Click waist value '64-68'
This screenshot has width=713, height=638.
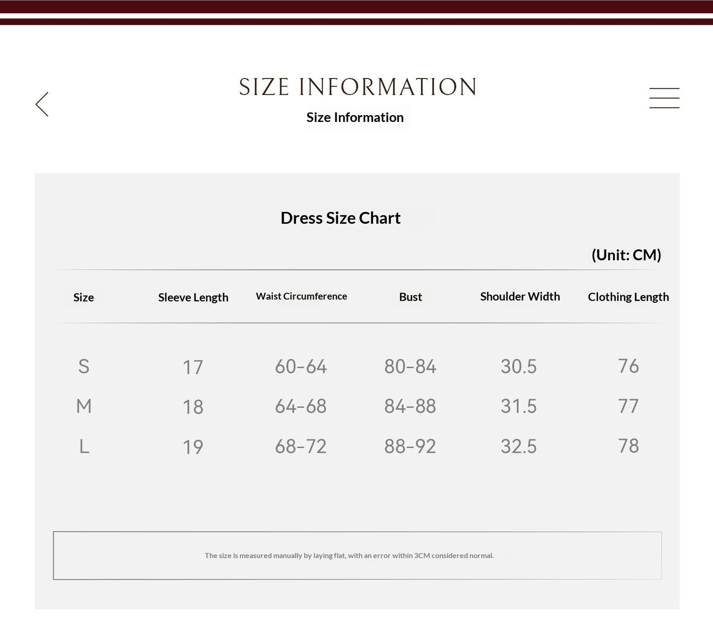pyautogui.click(x=301, y=406)
